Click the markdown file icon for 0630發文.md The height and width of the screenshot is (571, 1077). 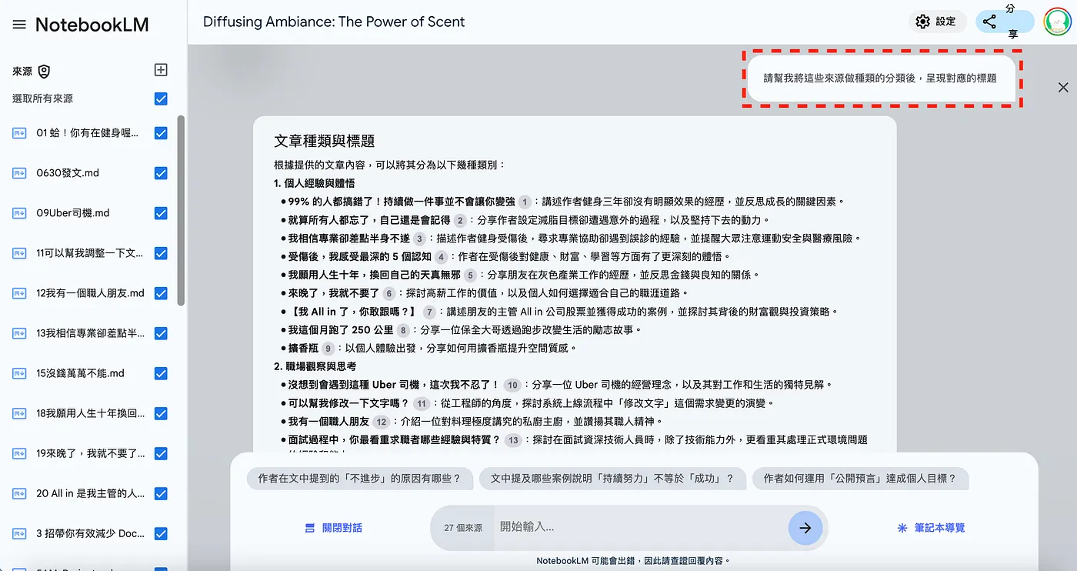[x=19, y=173]
